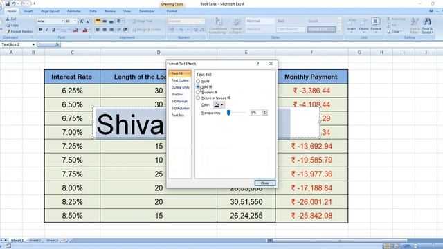443x249 pixels.
Task: Open the Review ribbon tab
Action: (110, 11)
